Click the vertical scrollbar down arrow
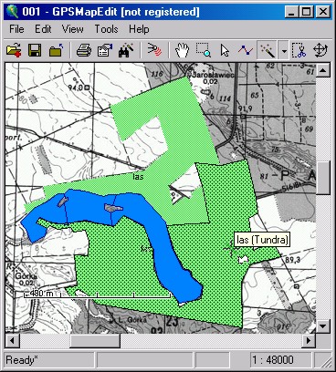The height and width of the screenshot is (372, 336). pyautogui.click(x=323, y=326)
